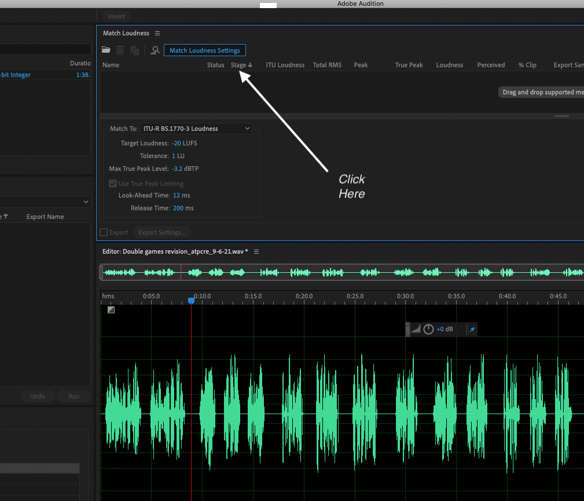Click the HUD amplitude adjust knob
Viewport: 584px width, 501px height.
click(x=428, y=330)
